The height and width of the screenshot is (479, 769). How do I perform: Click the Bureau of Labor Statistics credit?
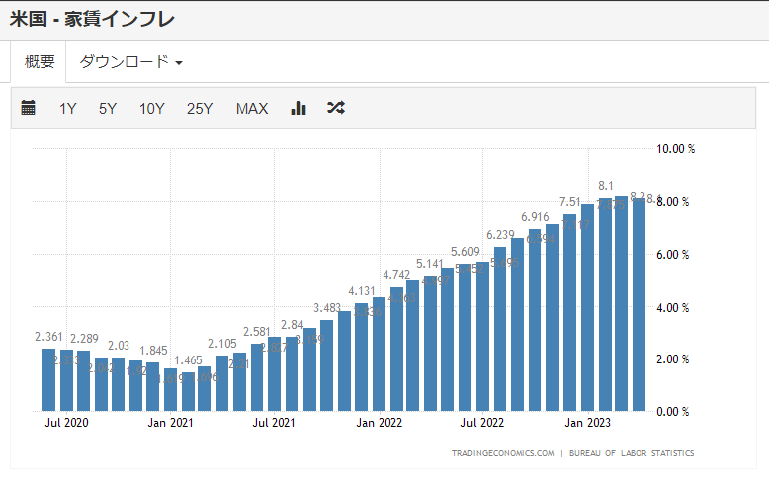(x=632, y=453)
